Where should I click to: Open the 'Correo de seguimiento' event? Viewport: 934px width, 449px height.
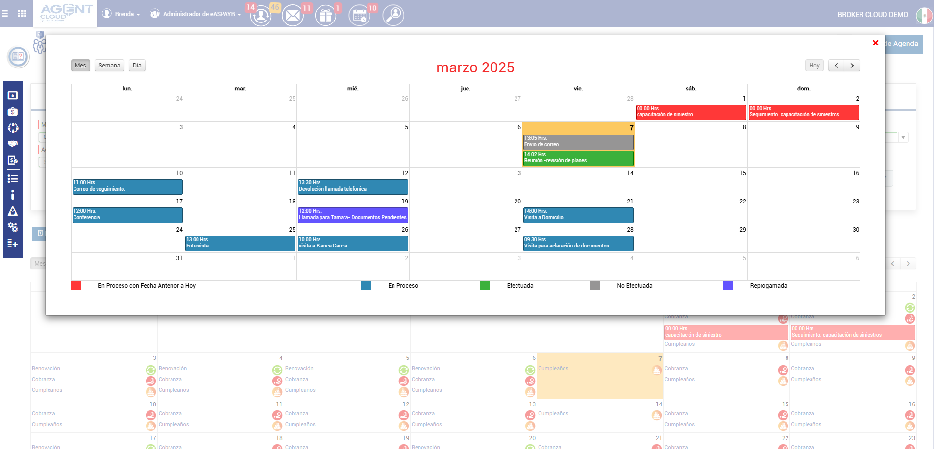click(127, 186)
